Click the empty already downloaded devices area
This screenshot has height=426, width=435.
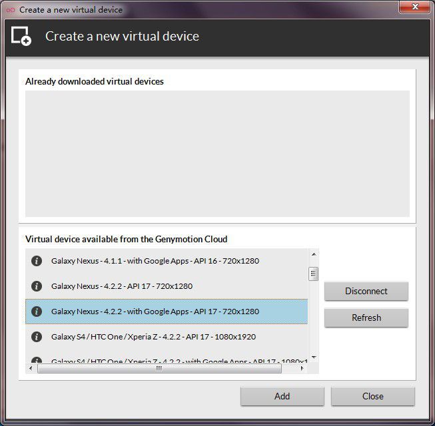click(217, 153)
